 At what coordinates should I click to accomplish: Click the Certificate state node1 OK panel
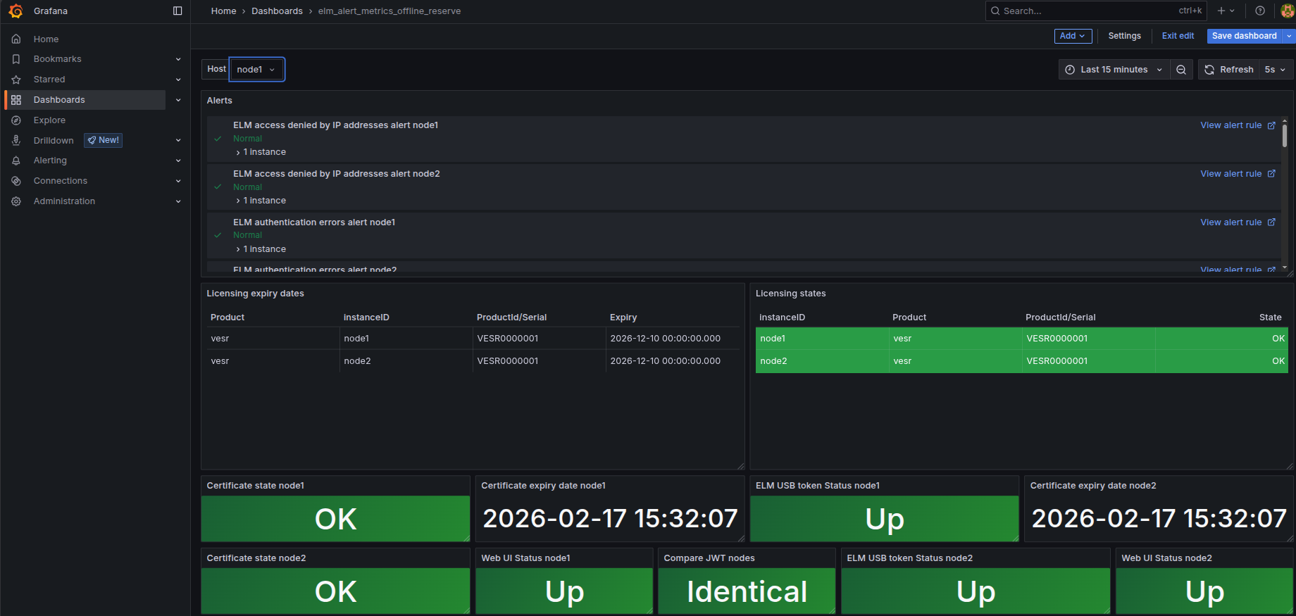tap(335, 519)
